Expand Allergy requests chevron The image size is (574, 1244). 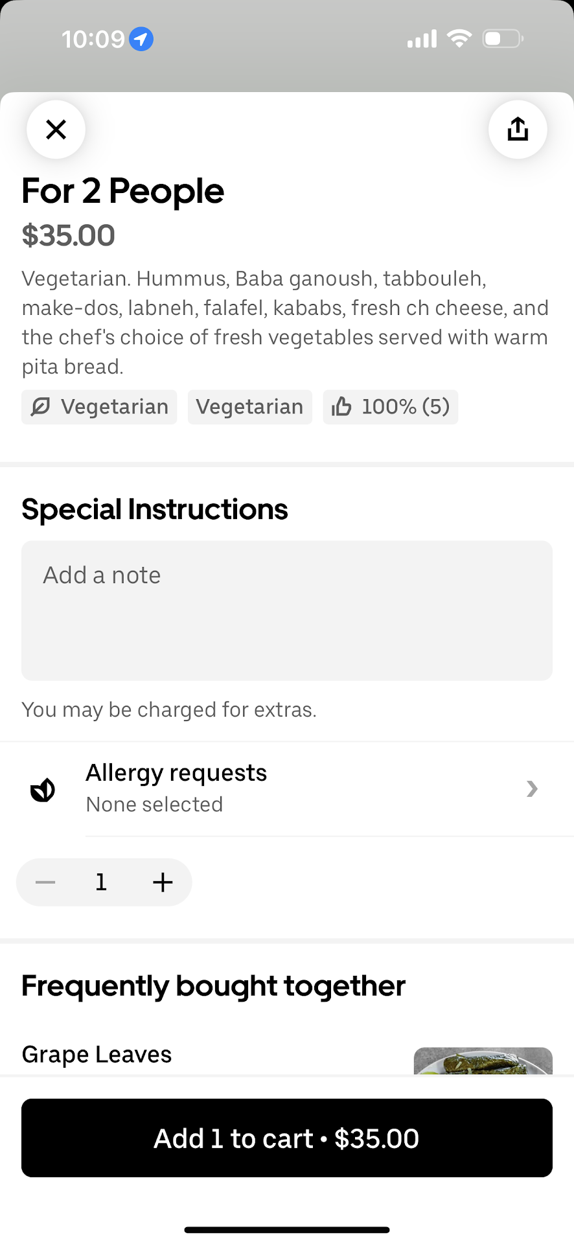(532, 789)
